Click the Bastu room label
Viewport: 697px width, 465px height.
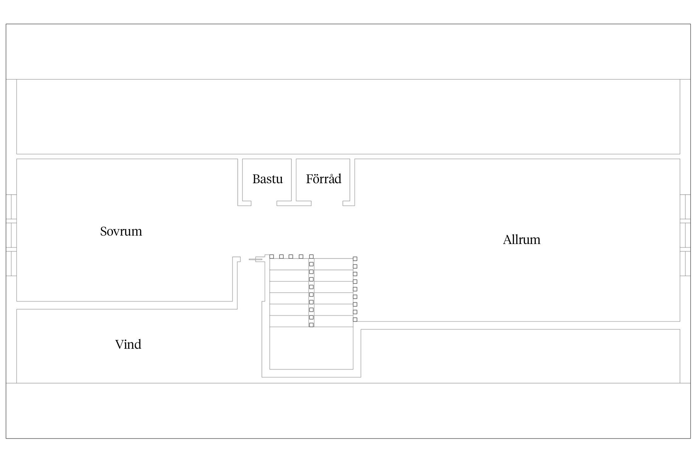(267, 179)
